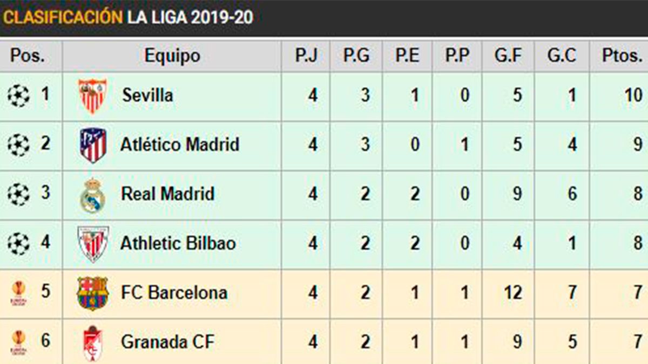Image resolution: width=648 pixels, height=364 pixels.
Task: Click Europa League icon beside position 5
Action: point(18,293)
